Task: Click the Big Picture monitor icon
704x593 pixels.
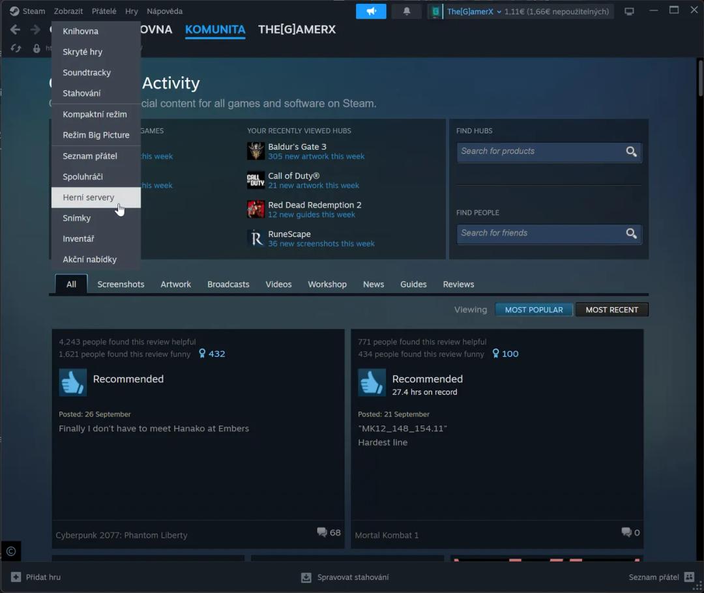Action: (x=629, y=11)
